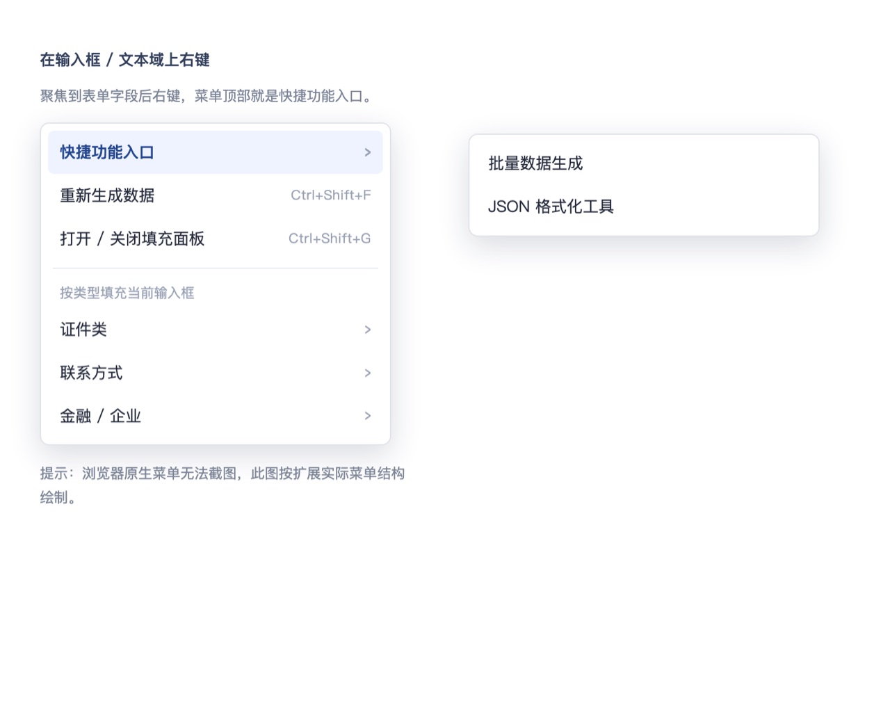Click the 在输入框 / 文本域上右键 heading

click(x=124, y=60)
